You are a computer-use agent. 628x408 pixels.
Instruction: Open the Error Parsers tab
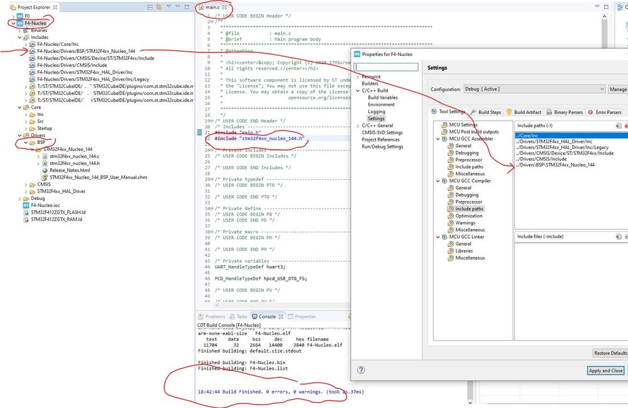(603, 112)
